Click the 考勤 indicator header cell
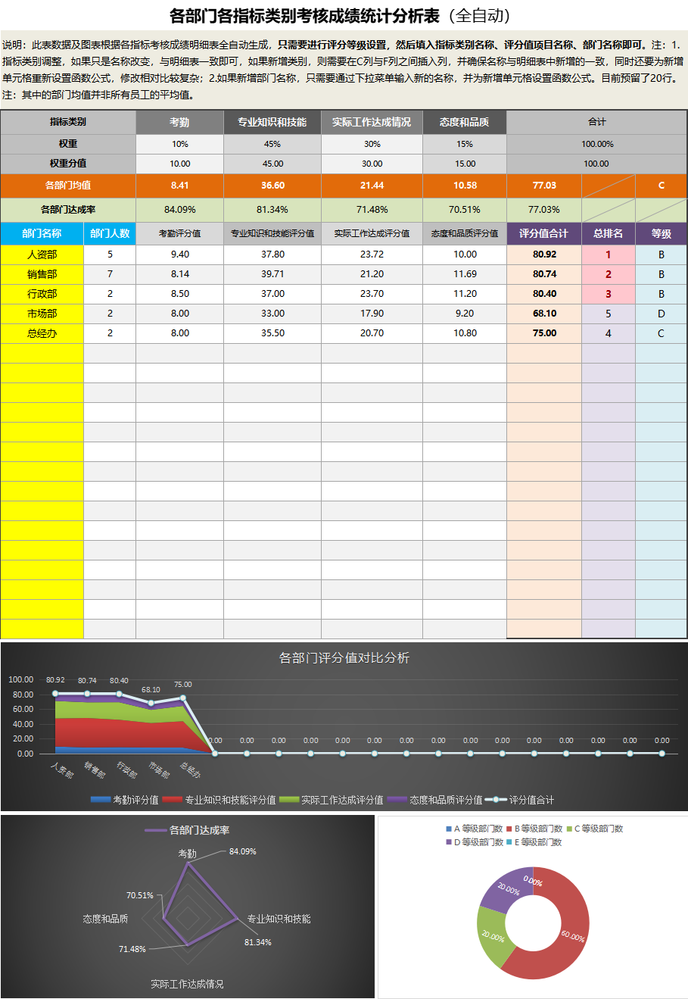The image size is (688, 999). 179,122
